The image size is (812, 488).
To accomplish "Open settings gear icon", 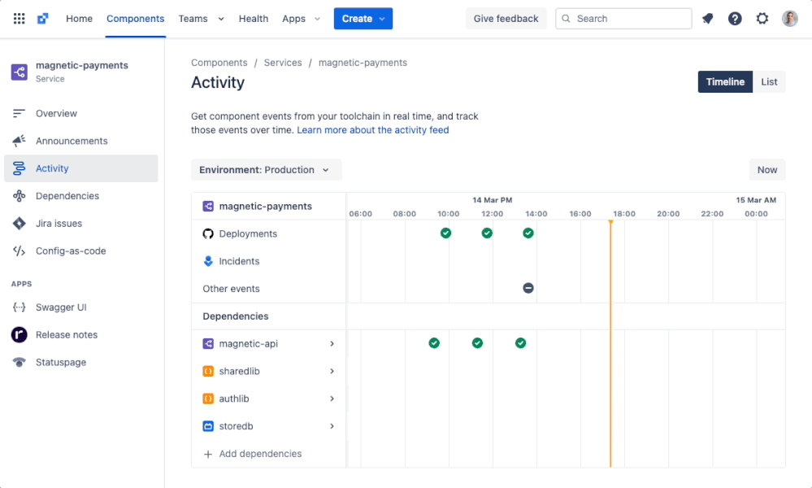I will 762,19.
